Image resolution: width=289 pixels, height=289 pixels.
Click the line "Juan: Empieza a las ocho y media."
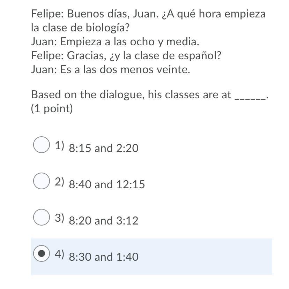pyautogui.click(x=115, y=42)
